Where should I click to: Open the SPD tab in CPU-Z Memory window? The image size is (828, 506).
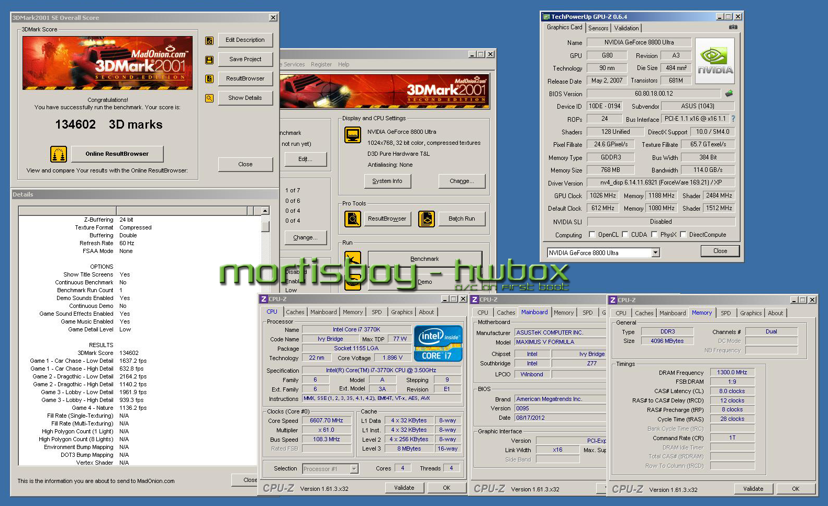click(725, 313)
